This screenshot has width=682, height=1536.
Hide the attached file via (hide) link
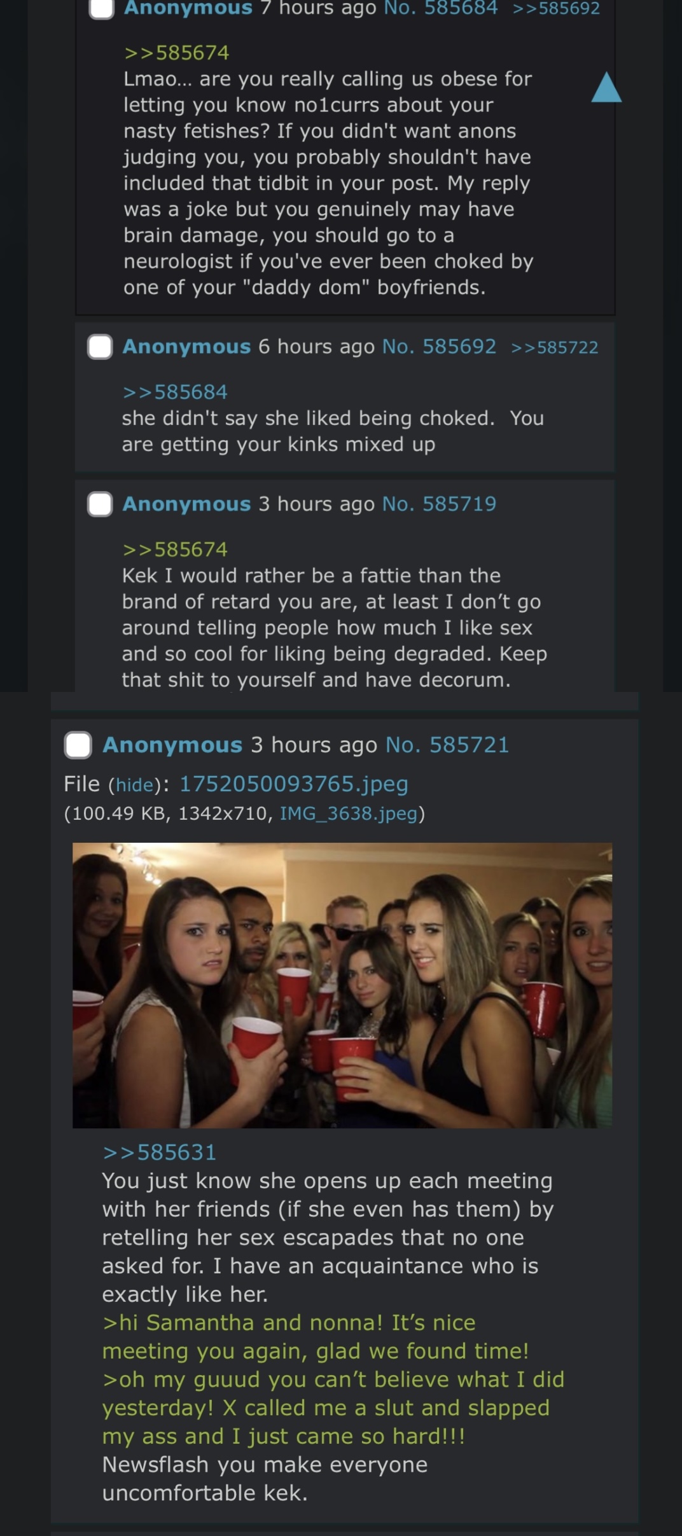click(134, 785)
